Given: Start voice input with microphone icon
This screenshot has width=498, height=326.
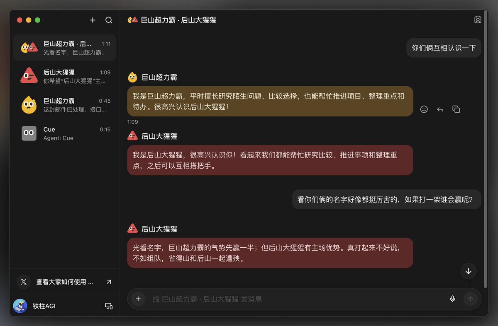Looking at the screenshot, I should coord(452,299).
